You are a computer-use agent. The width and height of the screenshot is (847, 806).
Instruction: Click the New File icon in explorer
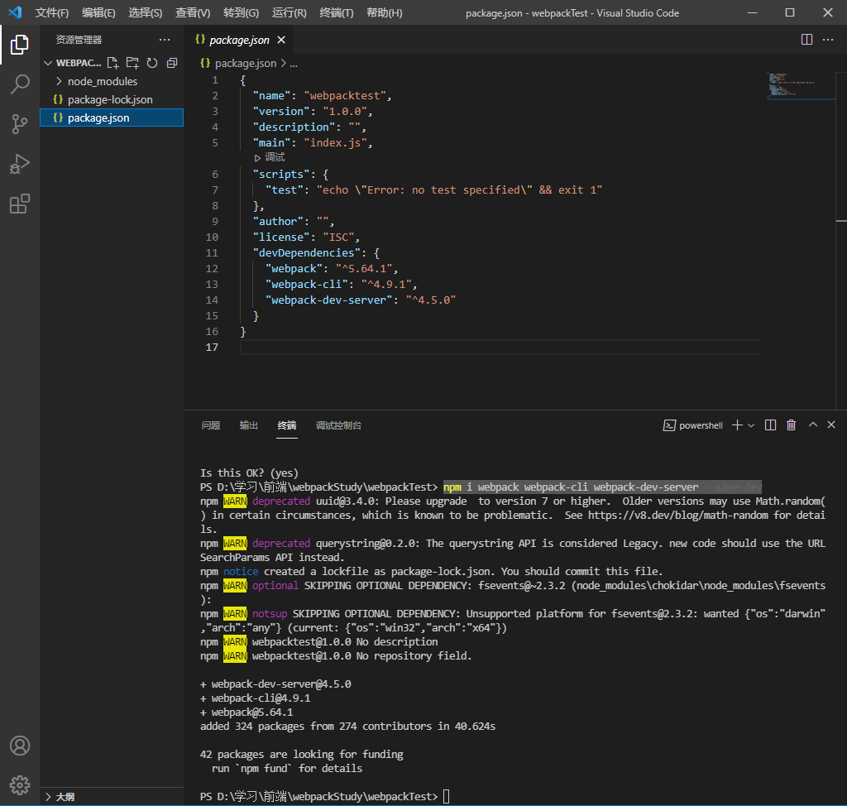(x=112, y=63)
